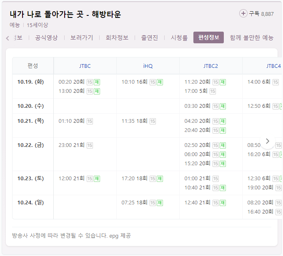Click JTBC2 11:20 20회 entry
Image resolution: width=283 pixels, height=256 pixels.
197,82
